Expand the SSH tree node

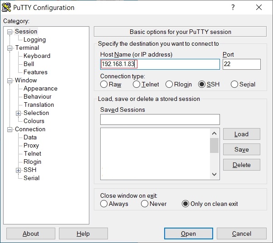point(19,170)
